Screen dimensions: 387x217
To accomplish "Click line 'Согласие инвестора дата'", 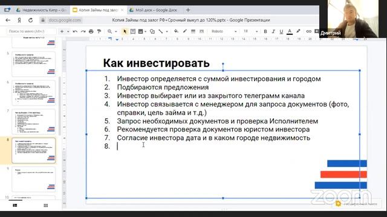I will coord(213,138).
